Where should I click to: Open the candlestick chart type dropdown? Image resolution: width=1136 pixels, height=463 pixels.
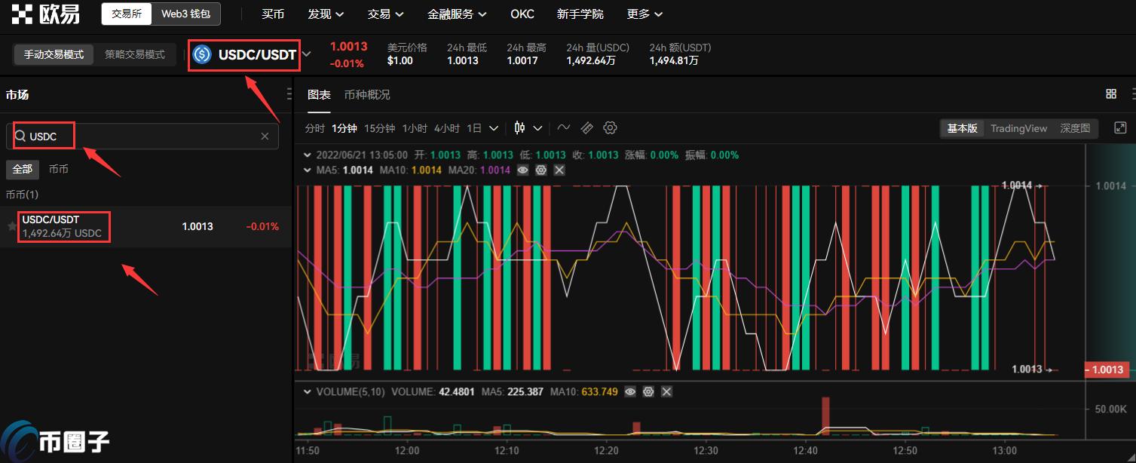[x=528, y=128]
